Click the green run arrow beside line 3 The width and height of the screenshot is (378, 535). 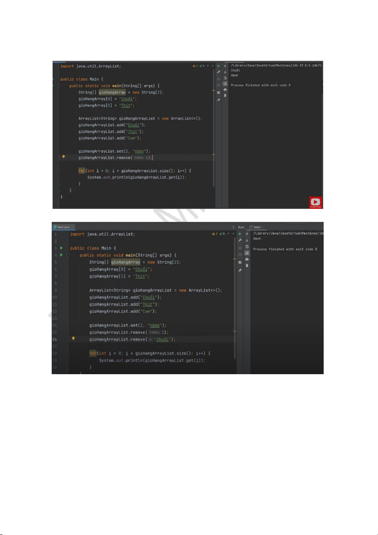tap(61, 248)
